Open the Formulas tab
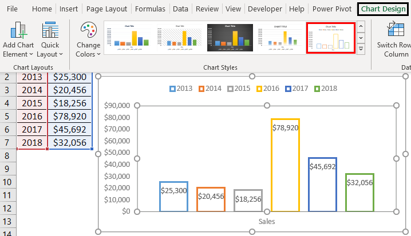 (x=150, y=9)
